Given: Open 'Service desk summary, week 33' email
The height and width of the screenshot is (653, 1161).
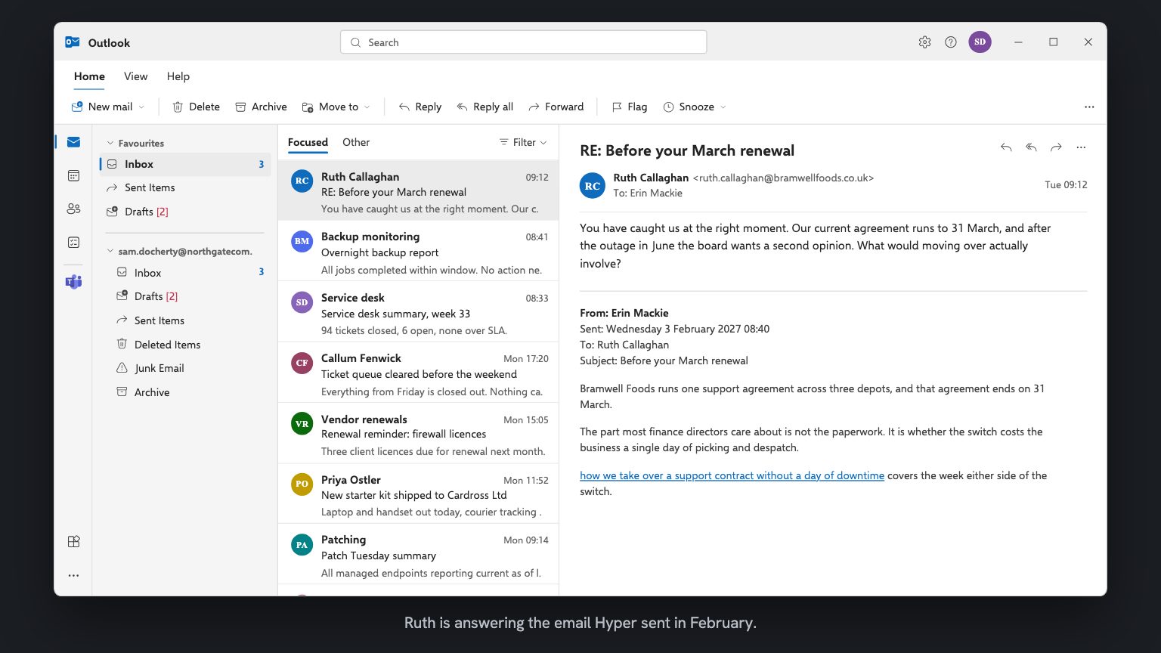Looking at the screenshot, I should [x=418, y=312].
